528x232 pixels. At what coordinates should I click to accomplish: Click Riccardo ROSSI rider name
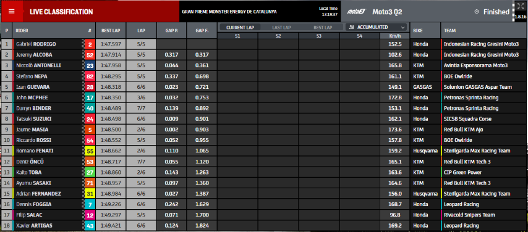point(33,140)
